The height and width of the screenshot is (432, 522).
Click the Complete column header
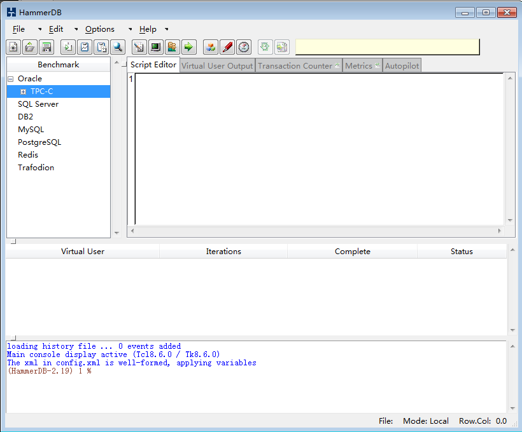click(353, 251)
